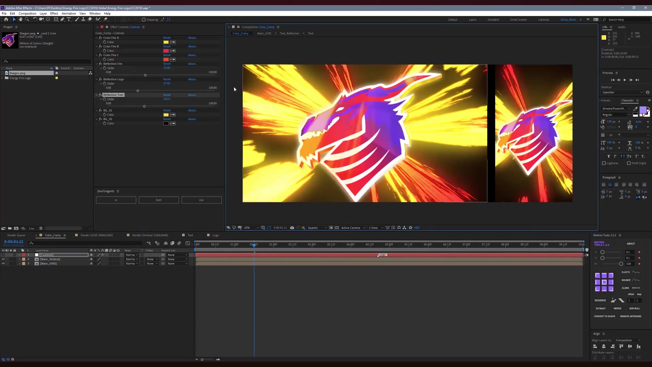This screenshot has height=367, width=652.
Task: Open the Effect menu
Action: pyautogui.click(x=54, y=14)
